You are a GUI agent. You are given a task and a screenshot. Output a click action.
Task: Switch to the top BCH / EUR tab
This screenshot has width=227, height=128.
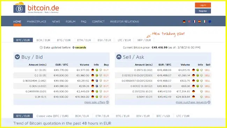click(x=43, y=40)
